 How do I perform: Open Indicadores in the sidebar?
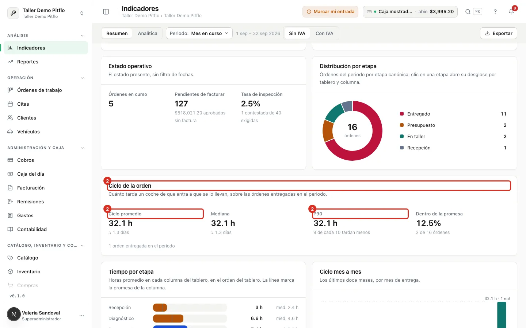coord(46,48)
